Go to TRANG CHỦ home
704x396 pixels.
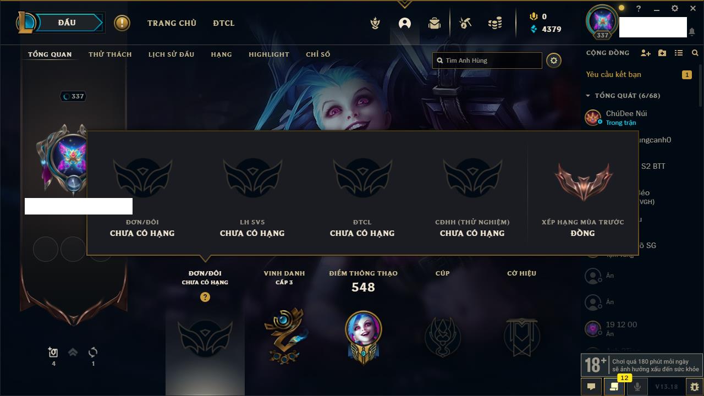172,23
